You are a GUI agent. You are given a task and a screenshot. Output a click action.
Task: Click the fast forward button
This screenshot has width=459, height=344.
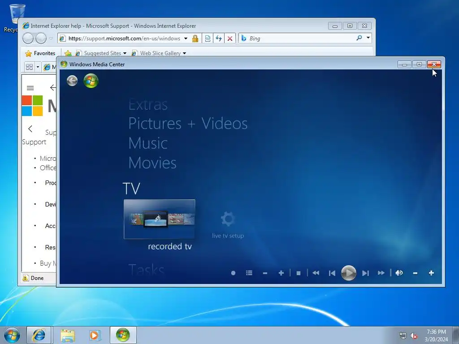pos(381,273)
